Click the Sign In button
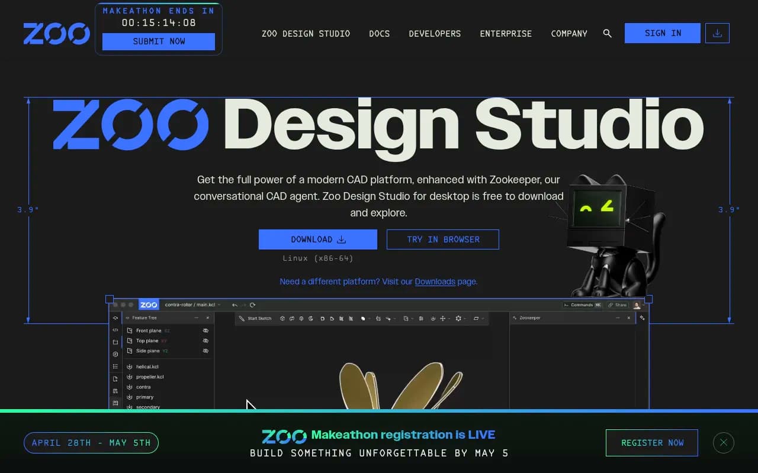Screen dimensions: 758x473 click(663, 33)
